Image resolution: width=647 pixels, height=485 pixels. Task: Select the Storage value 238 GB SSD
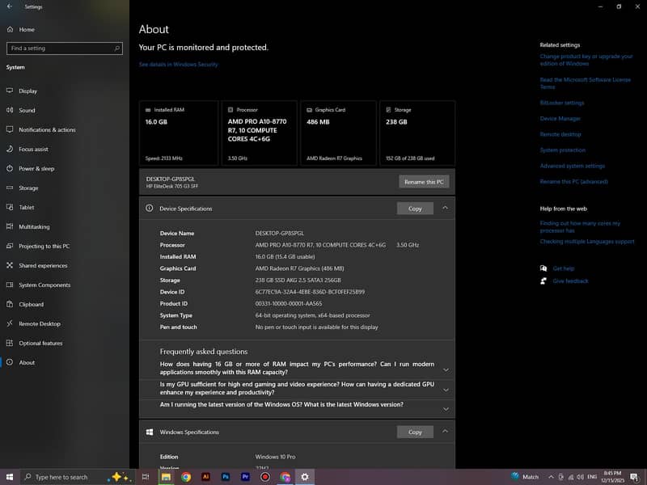(x=298, y=280)
